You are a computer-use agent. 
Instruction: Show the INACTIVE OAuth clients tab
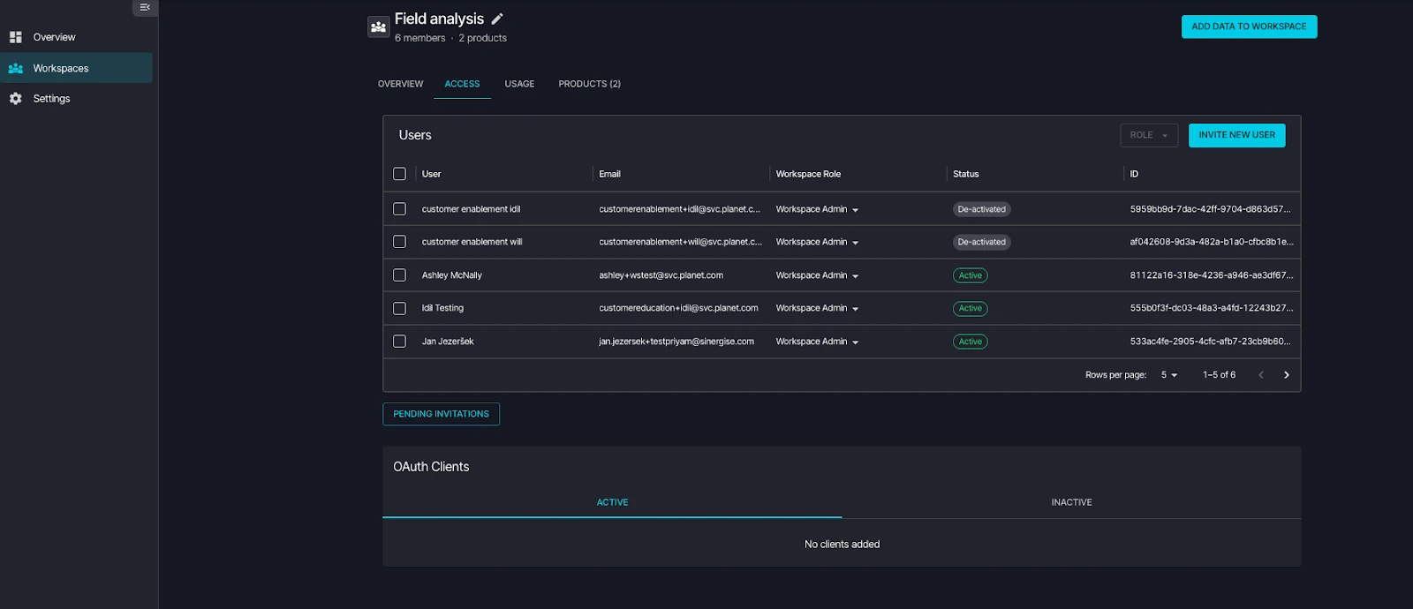point(1071,502)
